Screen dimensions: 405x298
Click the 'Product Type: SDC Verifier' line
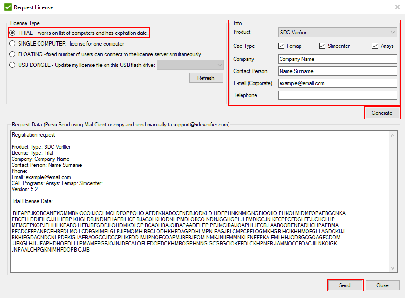pyautogui.click(x=41, y=147)
